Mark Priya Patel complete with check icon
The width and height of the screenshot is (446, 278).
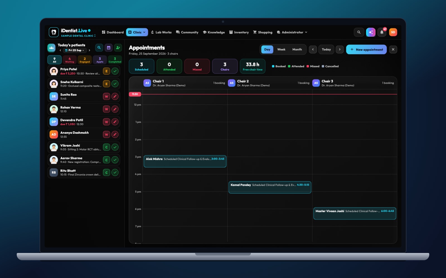115,71
